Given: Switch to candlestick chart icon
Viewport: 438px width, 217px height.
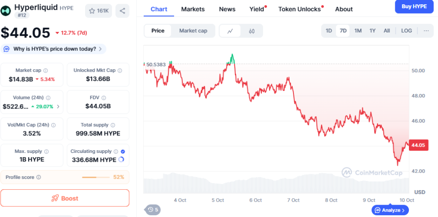Looking at the screenshot, I should (252, 31).
